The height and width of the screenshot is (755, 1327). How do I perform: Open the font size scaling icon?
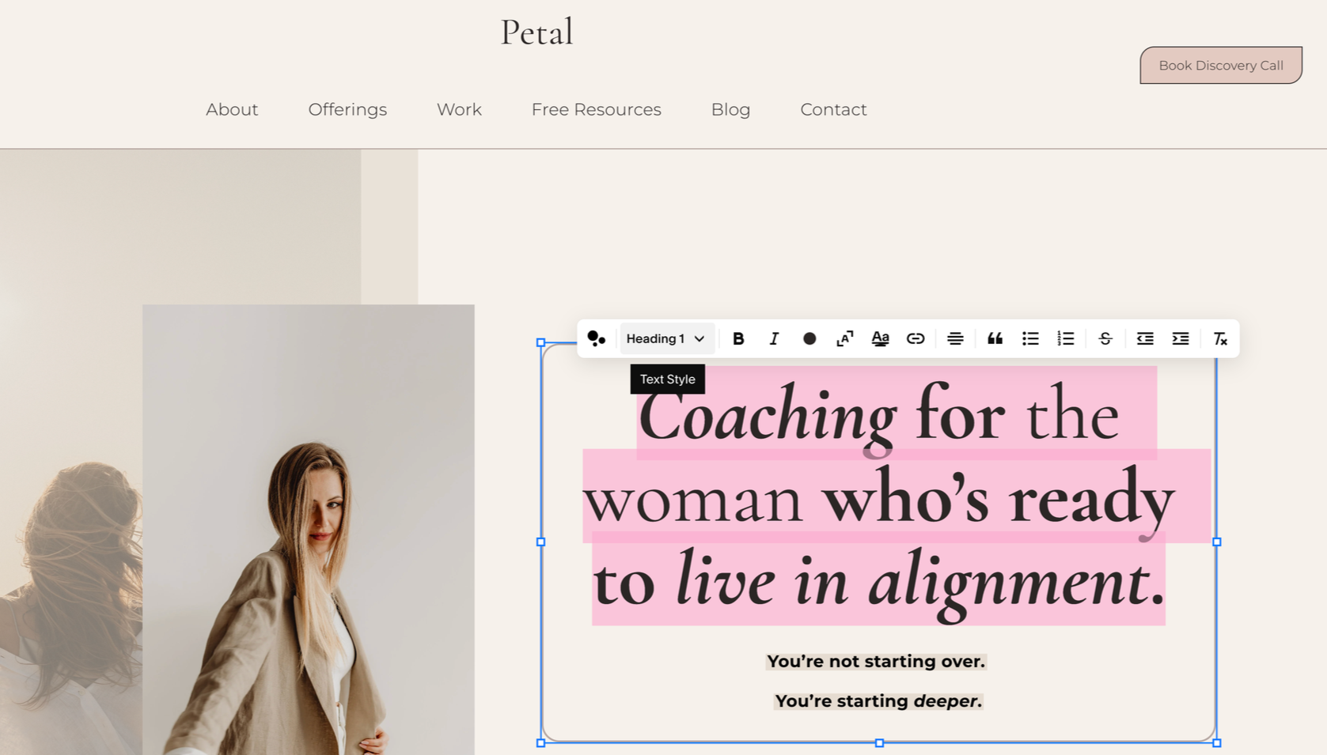pos(844,339)
